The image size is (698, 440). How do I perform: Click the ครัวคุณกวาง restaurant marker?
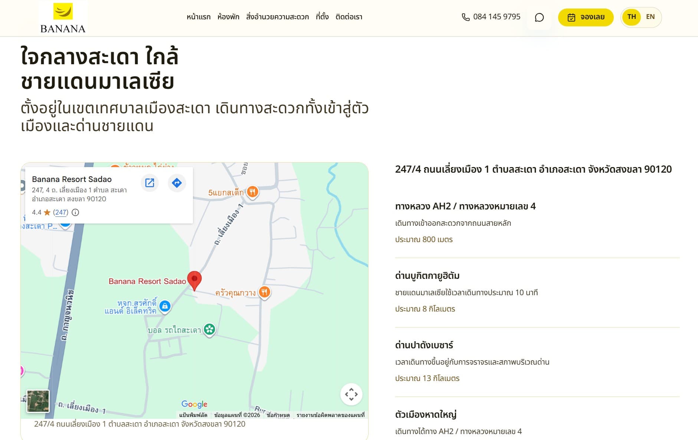tap(264, 293)
